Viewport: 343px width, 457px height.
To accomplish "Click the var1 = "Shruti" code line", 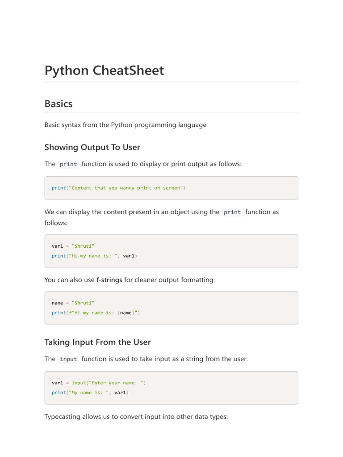I will 73,246.
